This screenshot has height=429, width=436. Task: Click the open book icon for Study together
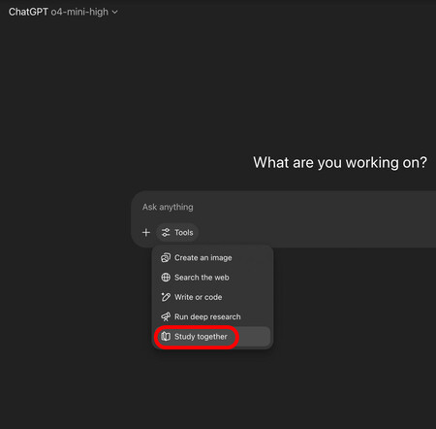(x=166, y=337)
